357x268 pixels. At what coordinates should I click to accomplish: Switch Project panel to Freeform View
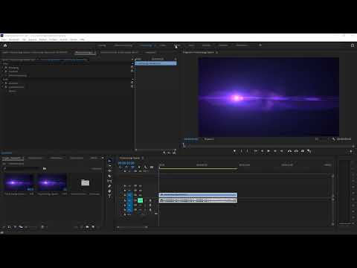pyautogui.click(x=21, y=227)
